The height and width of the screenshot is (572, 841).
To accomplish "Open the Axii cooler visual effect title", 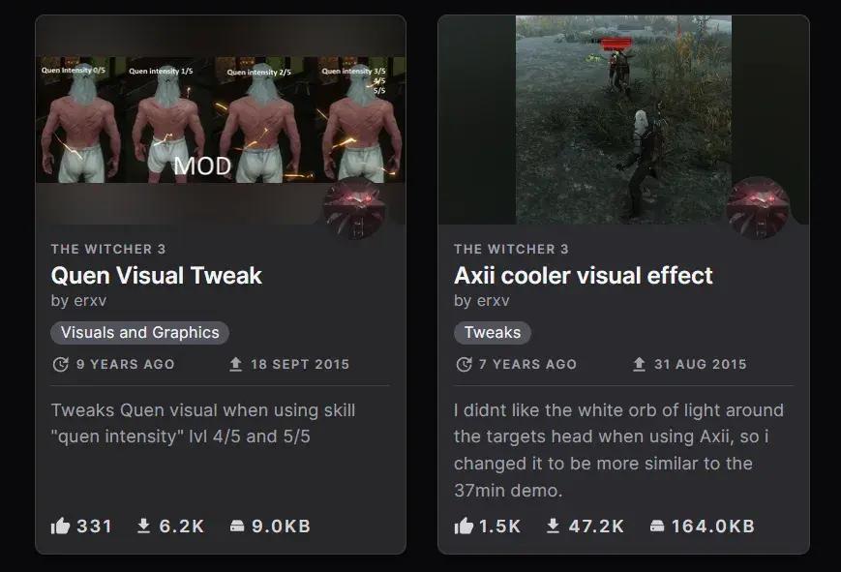I will (583, 276).
